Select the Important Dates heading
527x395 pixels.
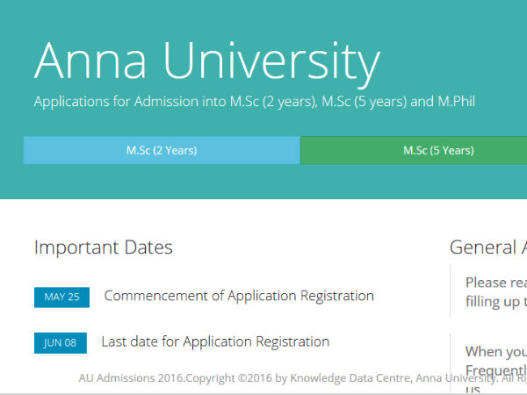[x=104, y=248]
